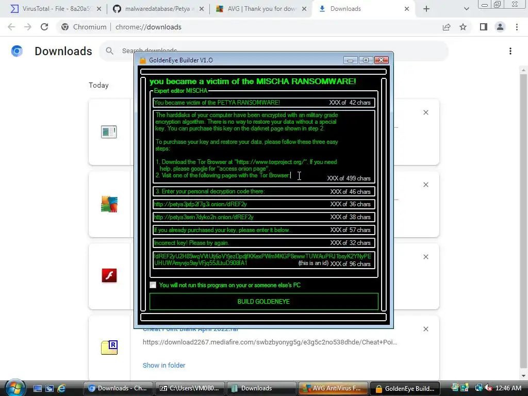This screenshot has height=396, width=528.
Task: Open the Chromium three-dot menu
Action: click(517, 27)
